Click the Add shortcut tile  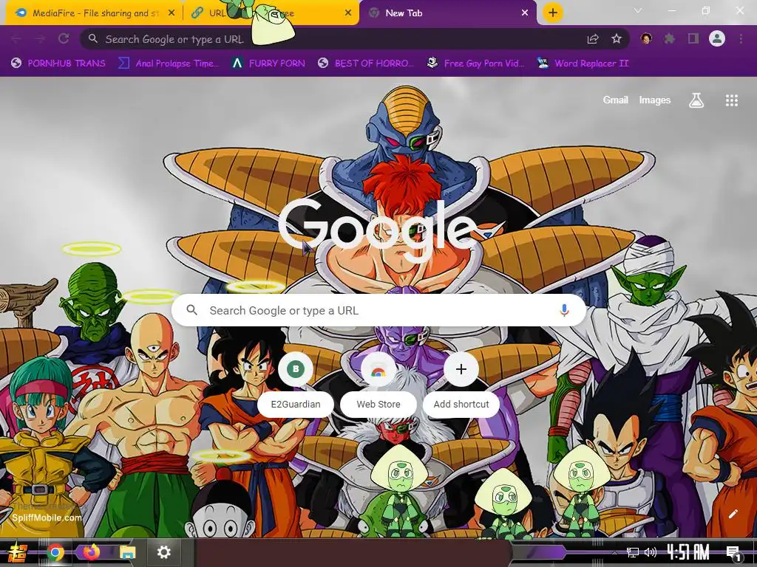coord(461,384)
